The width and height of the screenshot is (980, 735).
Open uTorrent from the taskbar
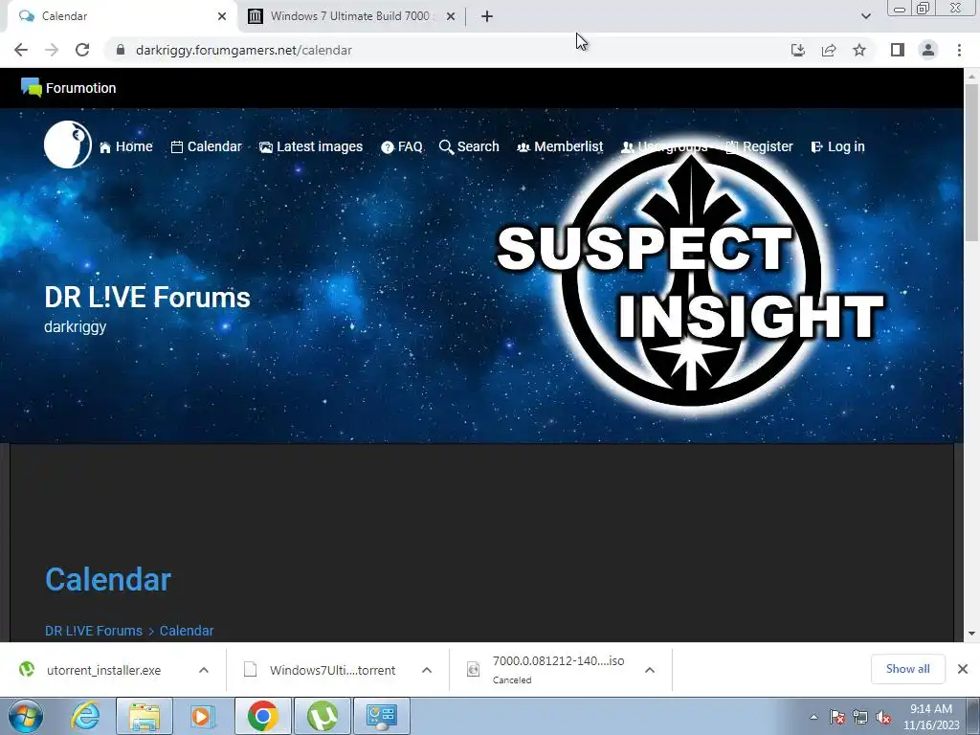coord(323,716)
